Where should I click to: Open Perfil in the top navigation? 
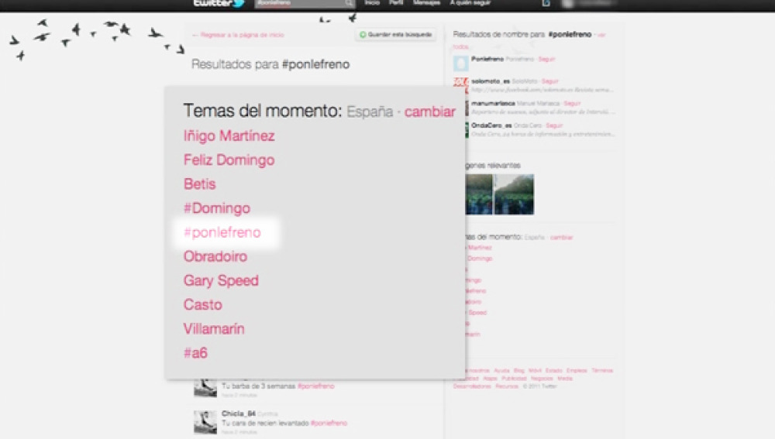click(396, 3)
